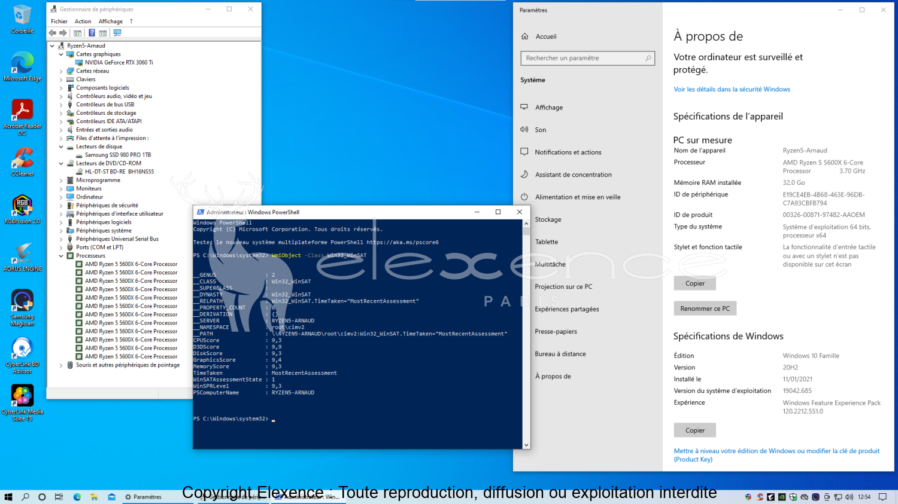Select Ports (COM et LPT) item
The image size is (898, 504).
[99, 248]
